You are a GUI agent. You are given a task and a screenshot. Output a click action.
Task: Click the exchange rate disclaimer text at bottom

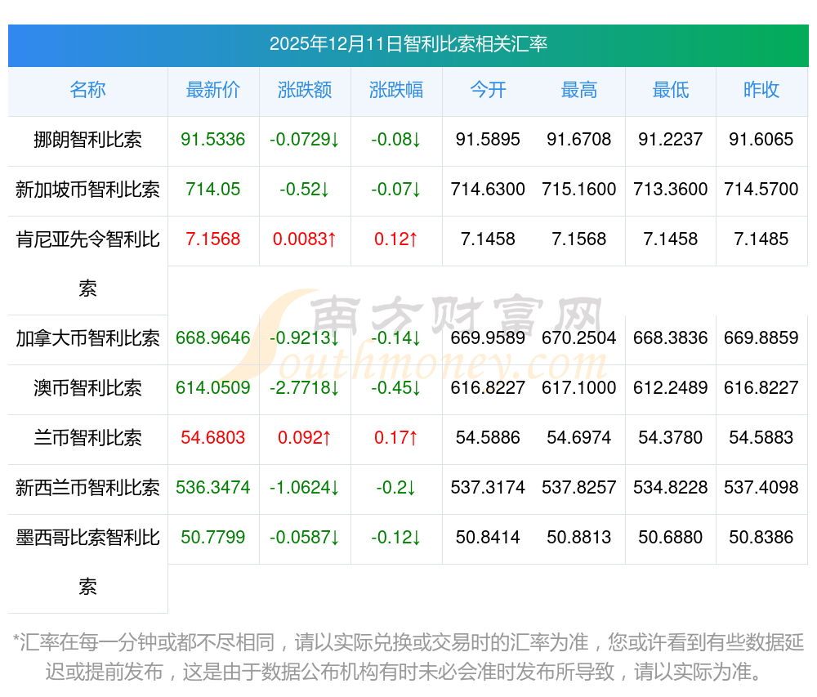pos(408,657)
